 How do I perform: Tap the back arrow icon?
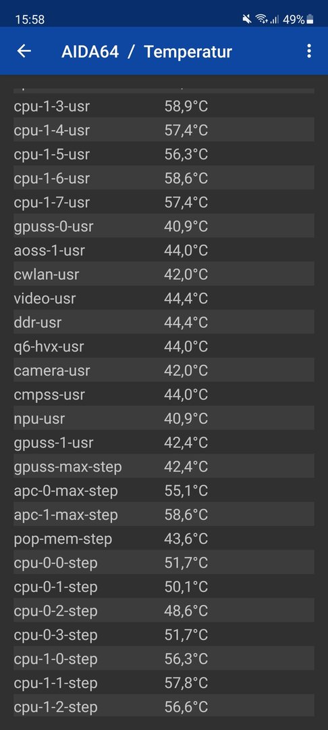point(24,51)
